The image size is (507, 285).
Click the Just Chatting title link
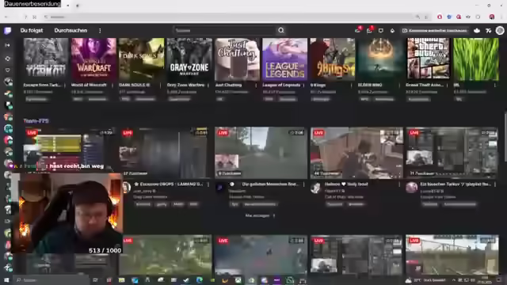click(x=228, y=85)
